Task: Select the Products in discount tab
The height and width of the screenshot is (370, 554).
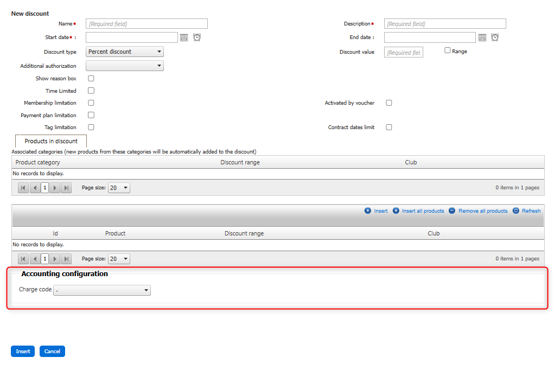Action: point(51,141)
